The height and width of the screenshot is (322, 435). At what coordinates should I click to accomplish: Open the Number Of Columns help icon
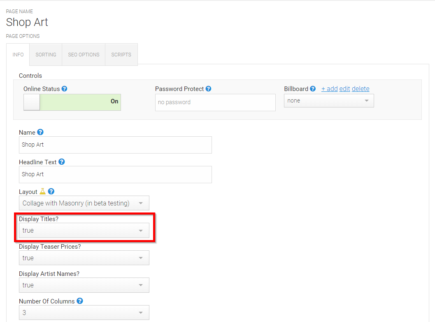click(x=80, y=301)
